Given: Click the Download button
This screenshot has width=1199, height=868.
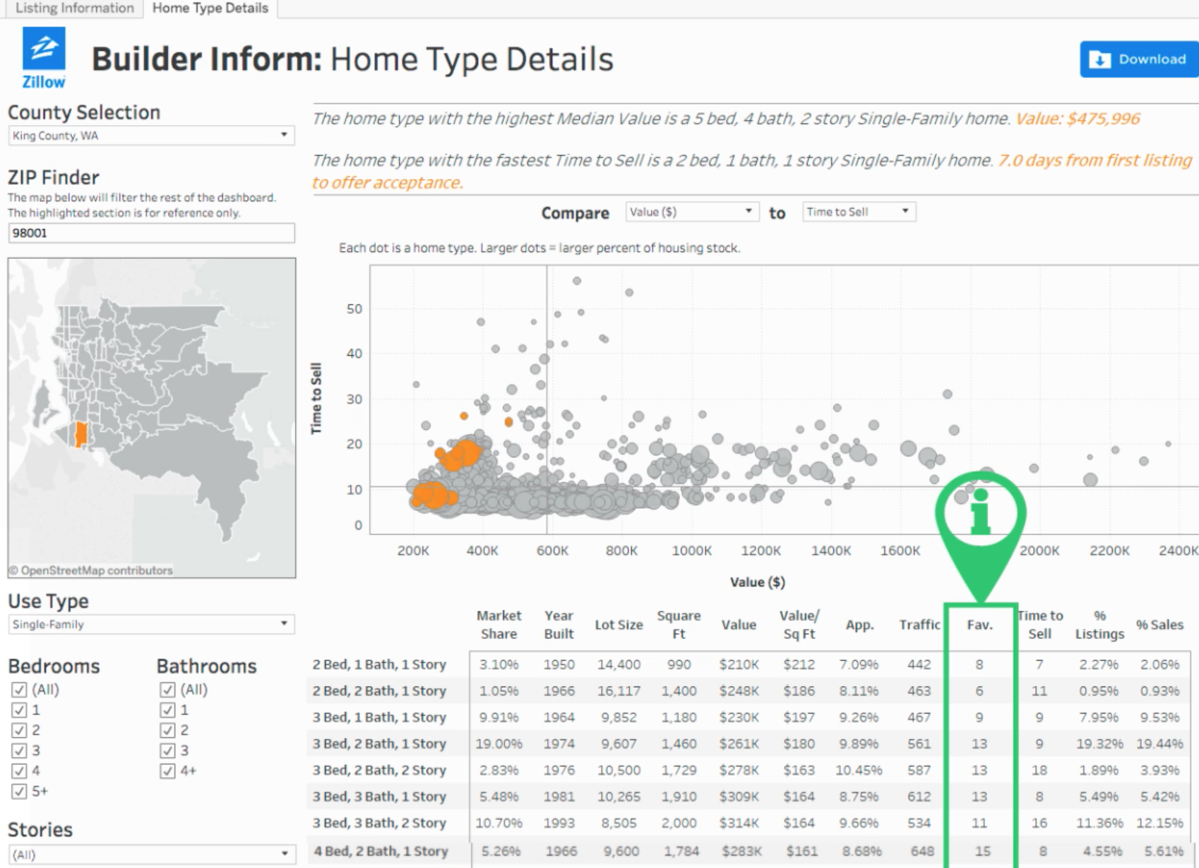Looking at the screenshot, I should 1138,59.
